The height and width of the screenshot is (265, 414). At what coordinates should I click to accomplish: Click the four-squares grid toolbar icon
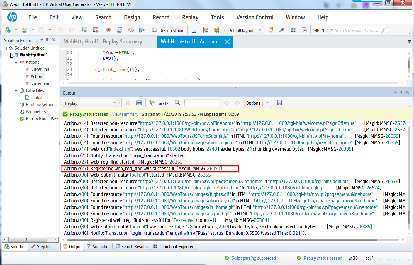click(293, 30)
